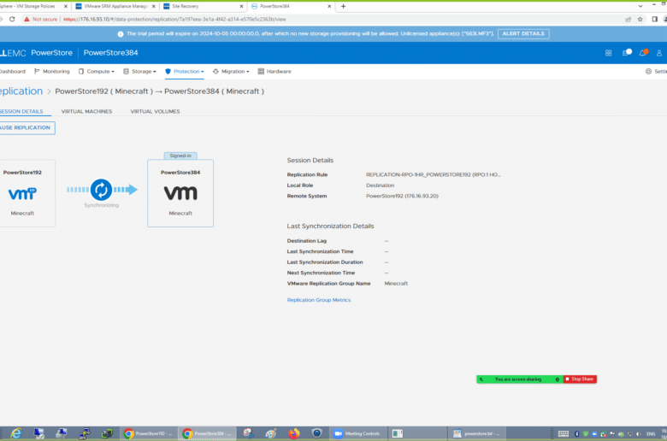Open a new browser tab
The image size is (667, 441).
pos(343,6)
